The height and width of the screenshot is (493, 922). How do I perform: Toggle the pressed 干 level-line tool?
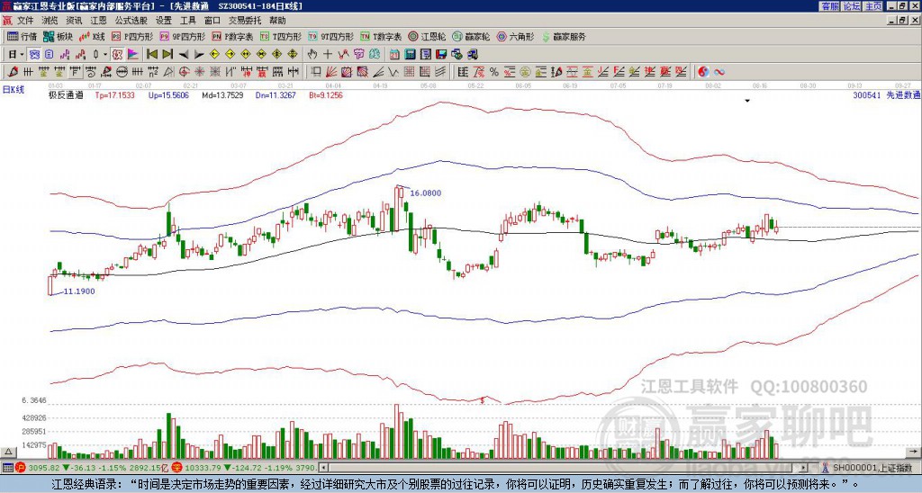tap(76, 72)
